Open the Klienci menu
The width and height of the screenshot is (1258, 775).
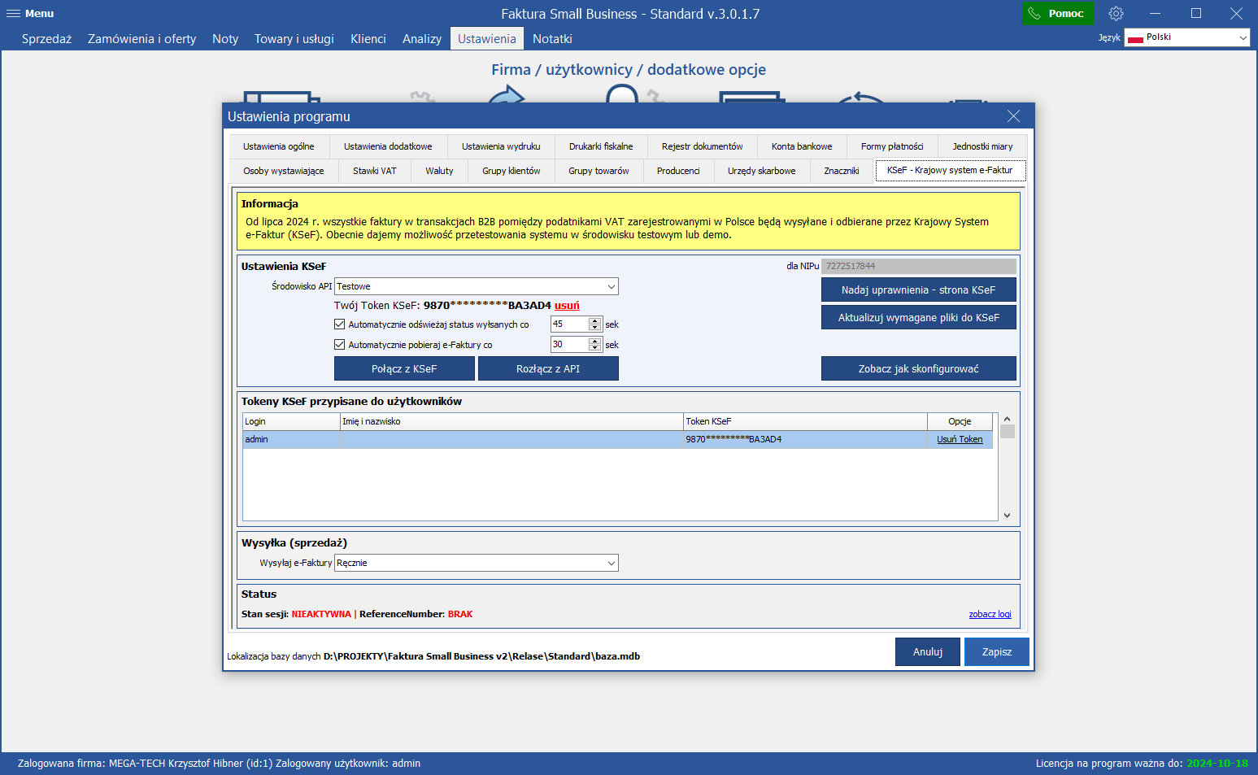tap(368, 39)
